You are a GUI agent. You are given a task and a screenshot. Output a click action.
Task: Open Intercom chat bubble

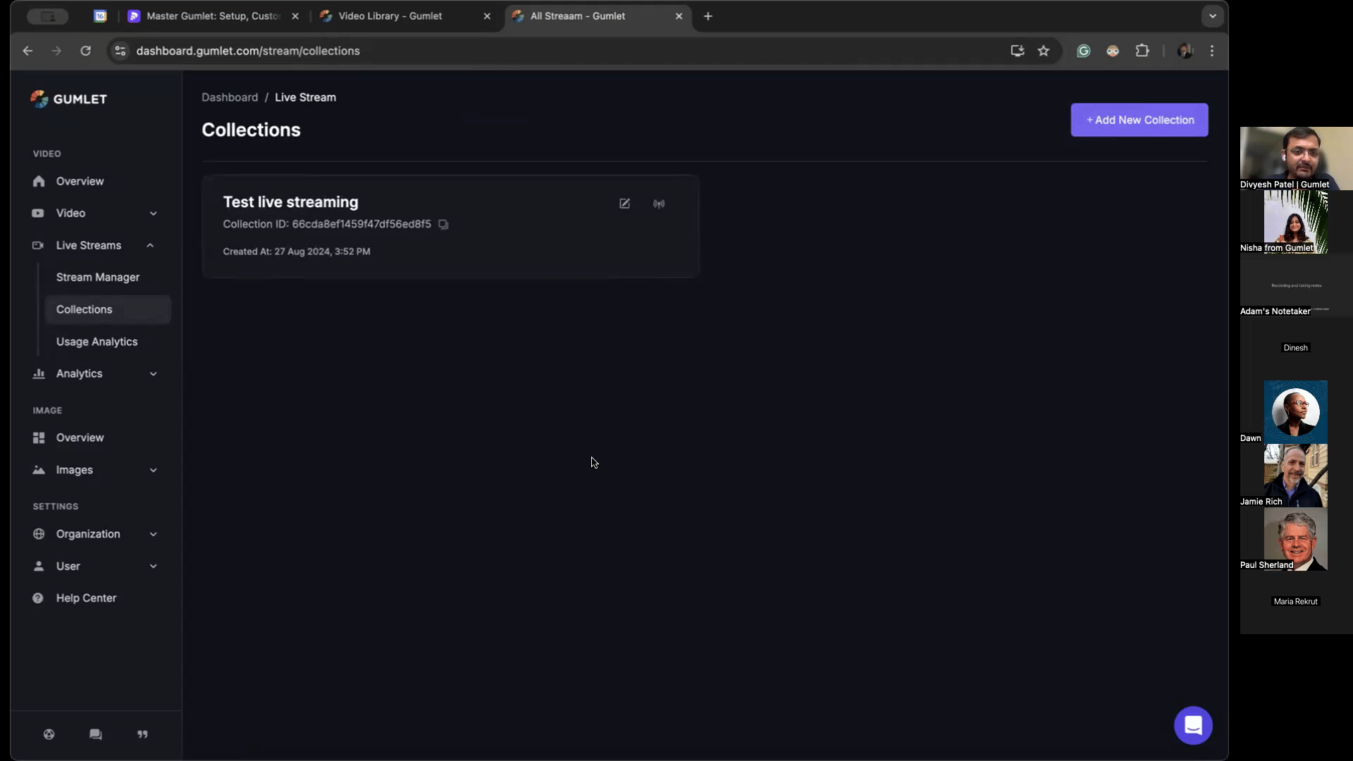(x=1192, y=725)
